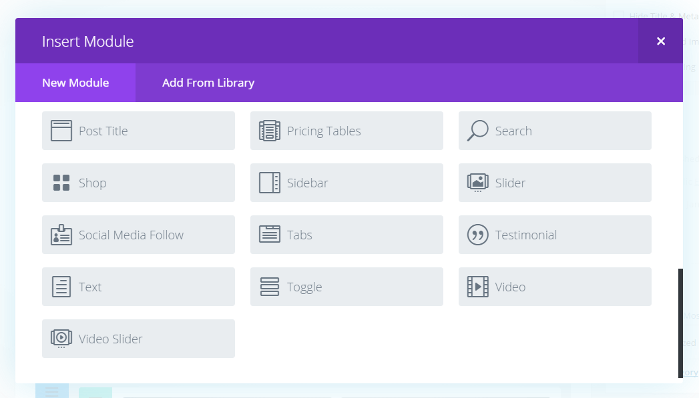Screen dimensions: 699x398
Task: Click the Video filmstrip icon
Action: pyautogui.click(x=477, y=287)
